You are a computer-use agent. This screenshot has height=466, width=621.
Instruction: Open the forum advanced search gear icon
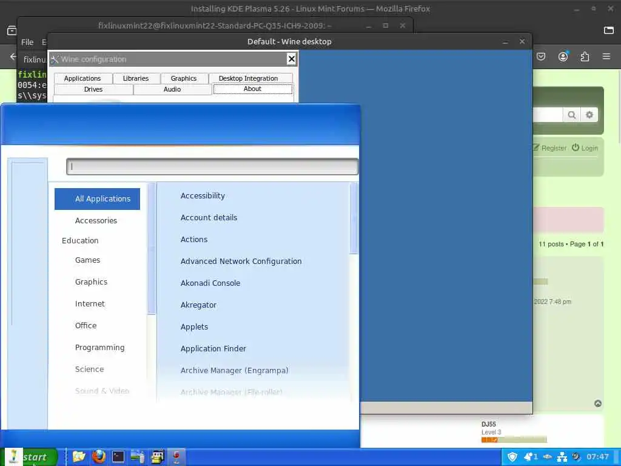coord(589,115)
